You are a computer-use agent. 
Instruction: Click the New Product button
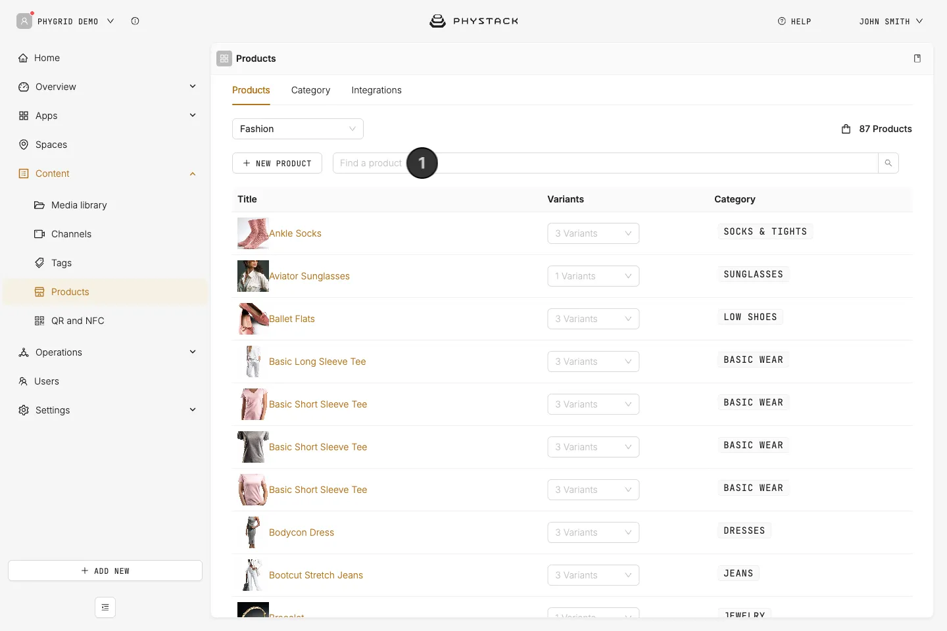pos(277,163)
